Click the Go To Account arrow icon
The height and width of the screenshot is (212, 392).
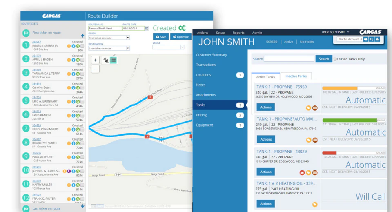click(x=366, y=39)
